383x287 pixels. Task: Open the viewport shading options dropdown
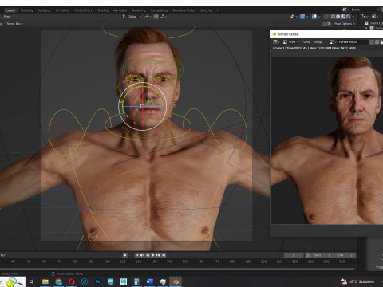pos(353,17)
